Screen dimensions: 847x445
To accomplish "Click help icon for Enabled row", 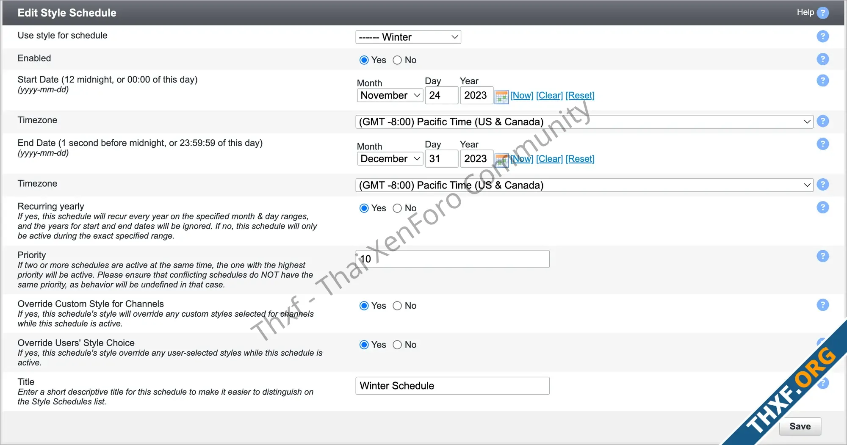I will (822, 59).
